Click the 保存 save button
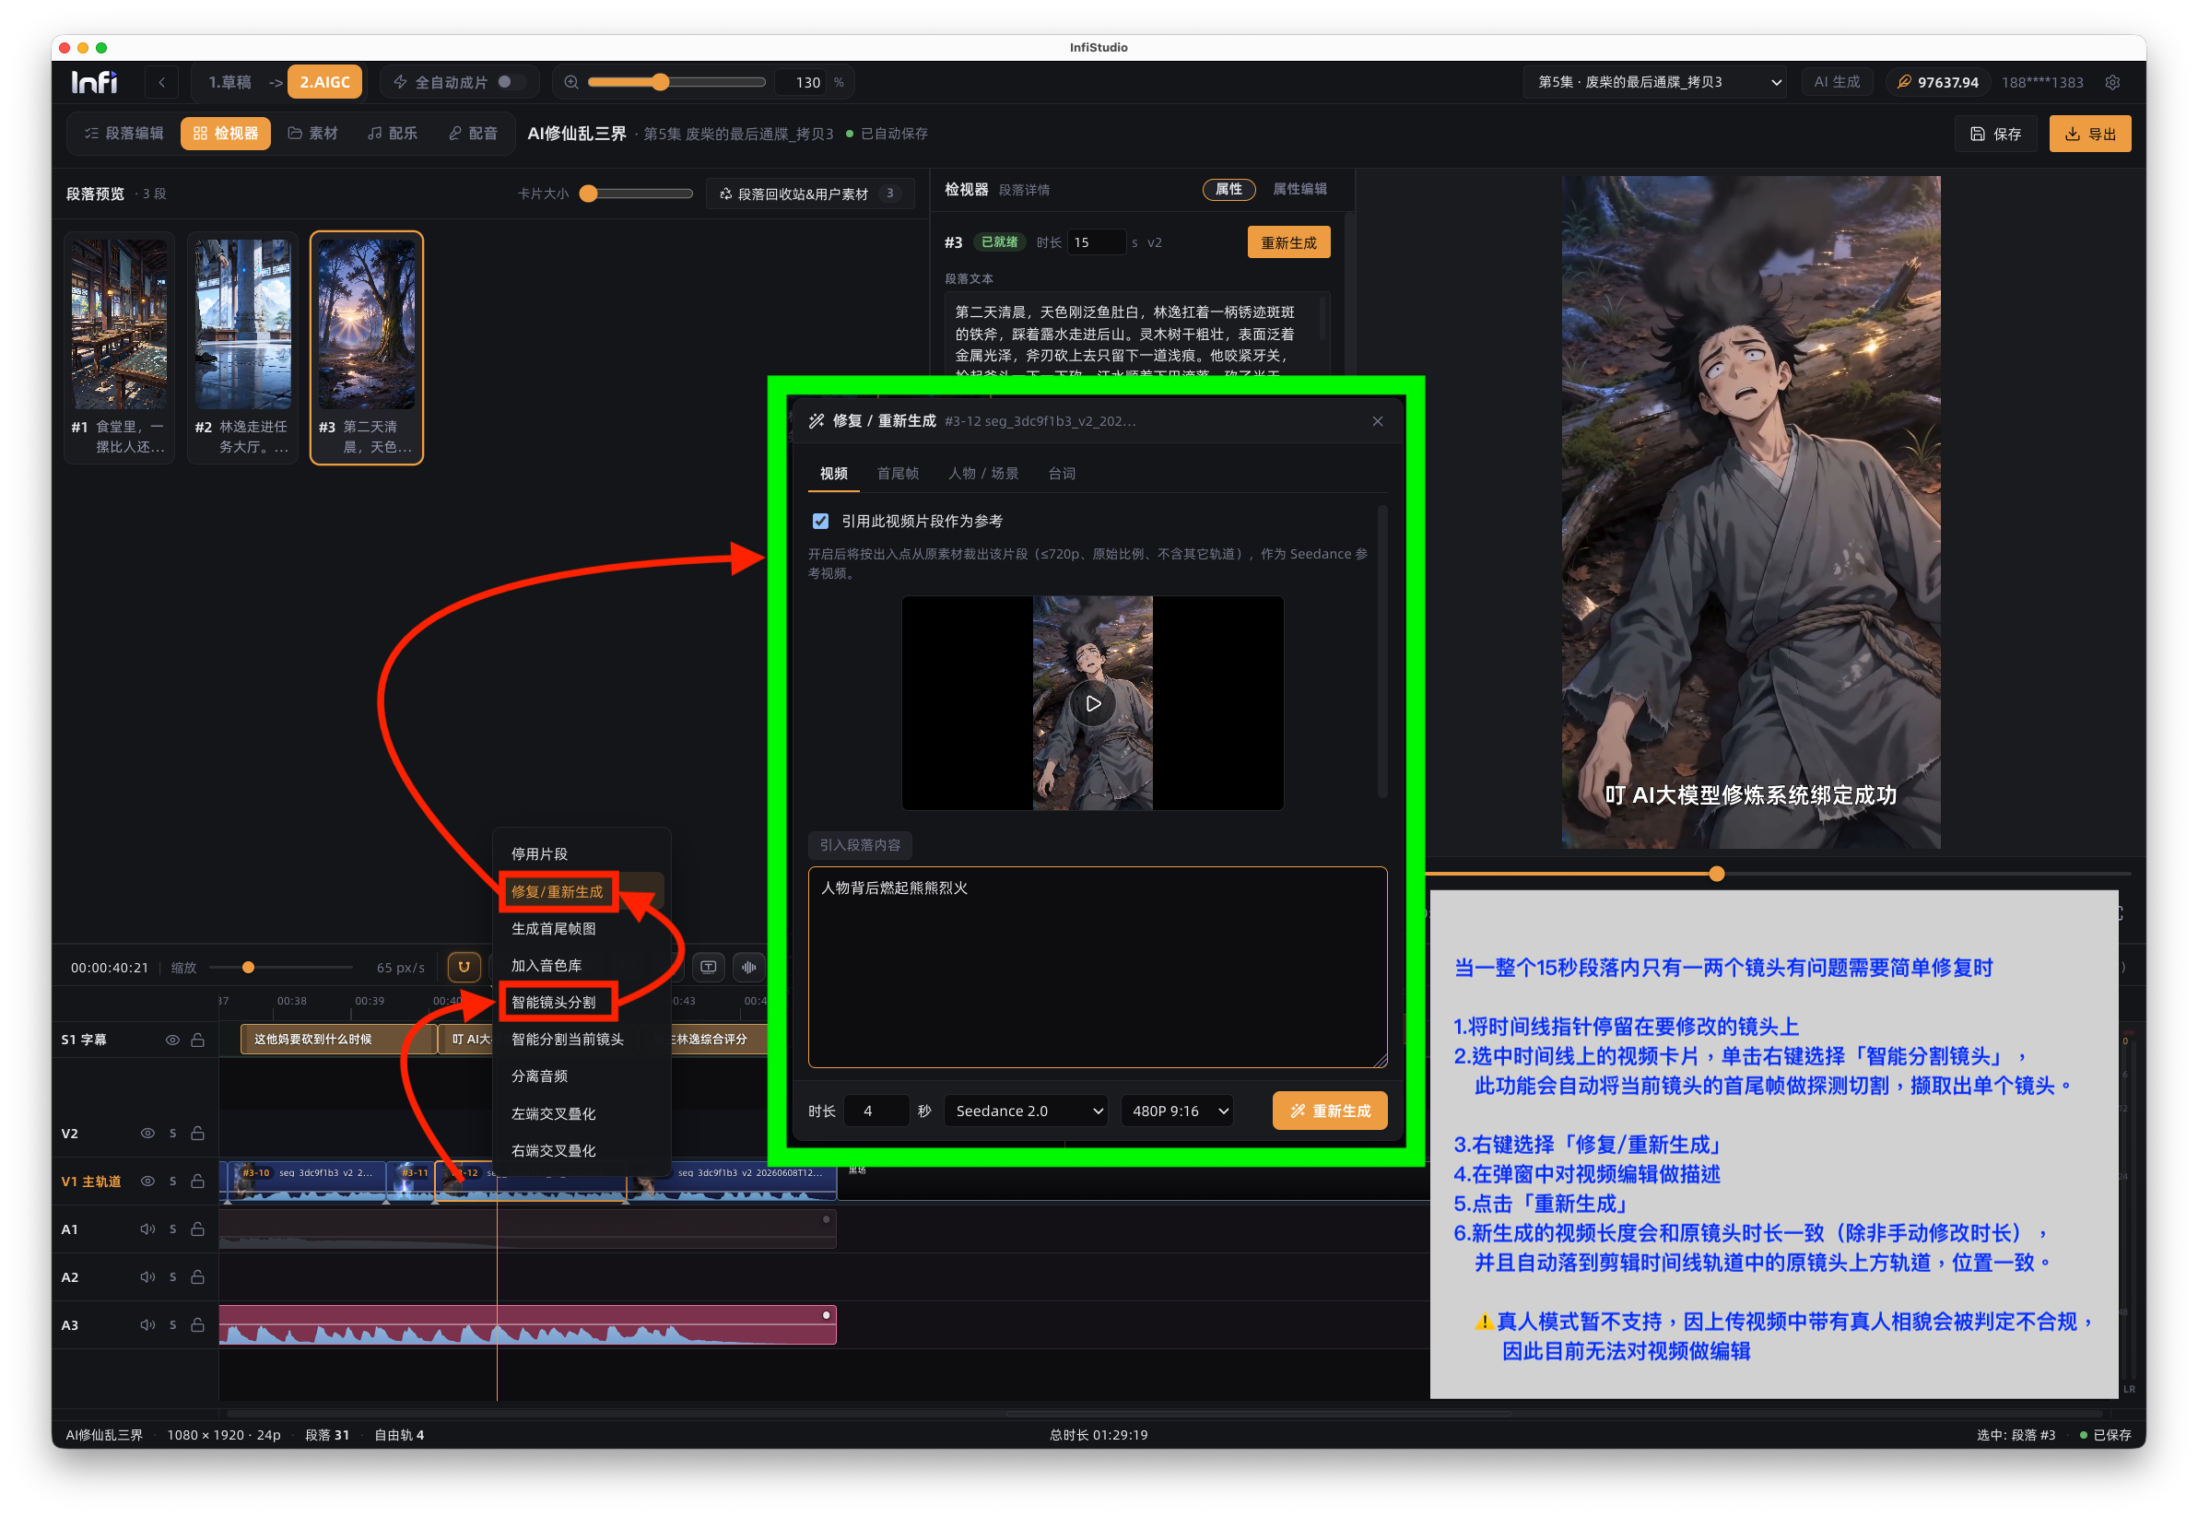2198x1517 pixels. pyautogui.click(x=1995, y=134)
